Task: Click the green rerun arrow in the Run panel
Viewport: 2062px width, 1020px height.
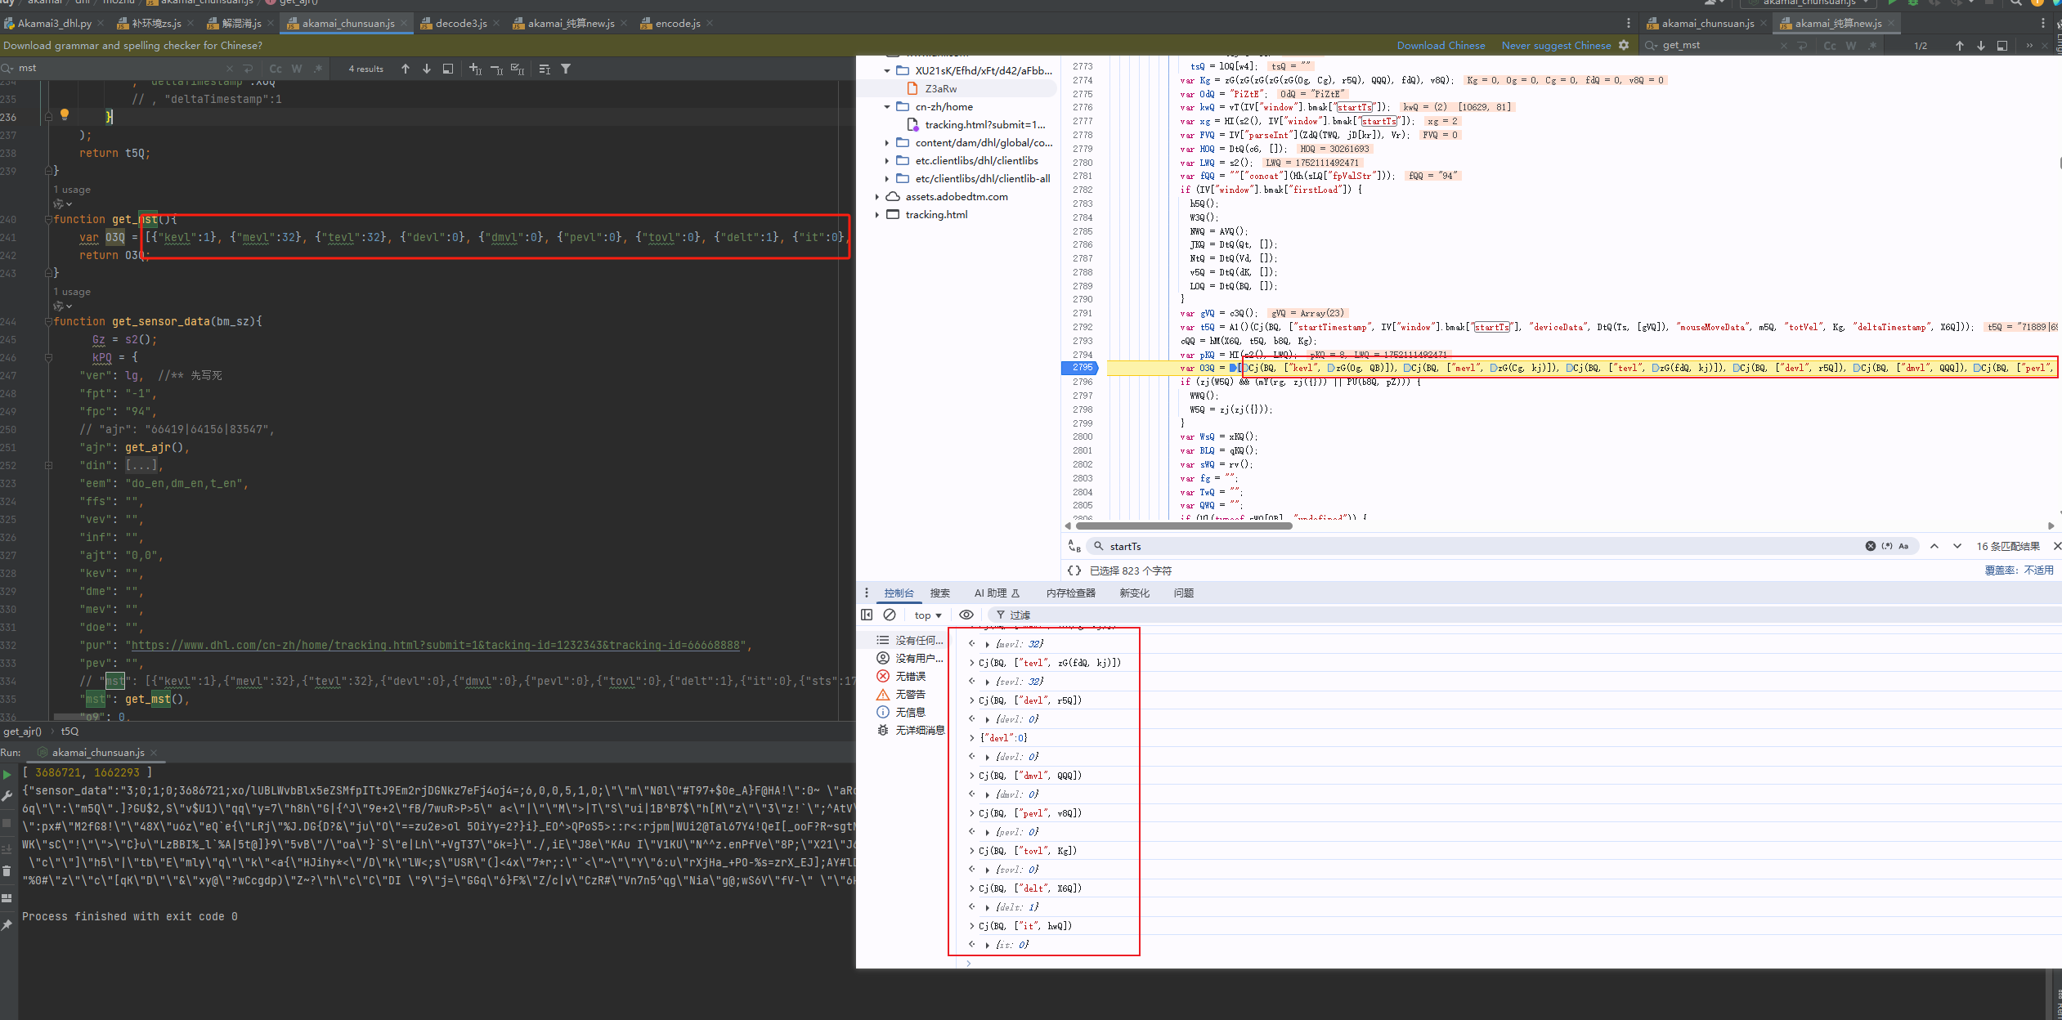Action: click(7, 774)
